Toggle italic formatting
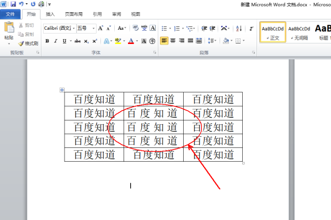This screenshot has width=331, height=220. click(56, 41)
